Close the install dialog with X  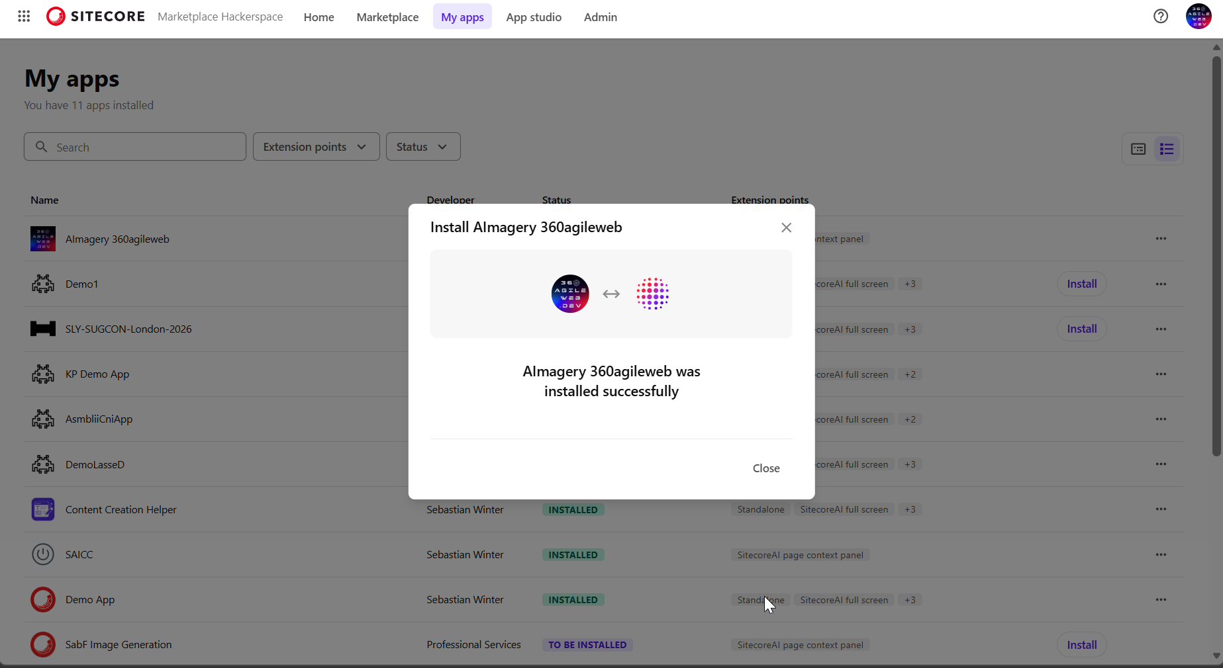click(x=786, y=228)
